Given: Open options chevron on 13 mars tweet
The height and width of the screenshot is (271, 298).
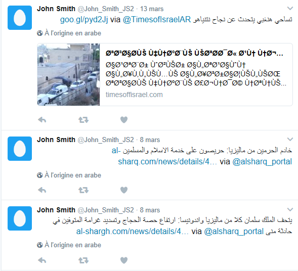Looking at the screenshot, I should [x=290, y=8].
